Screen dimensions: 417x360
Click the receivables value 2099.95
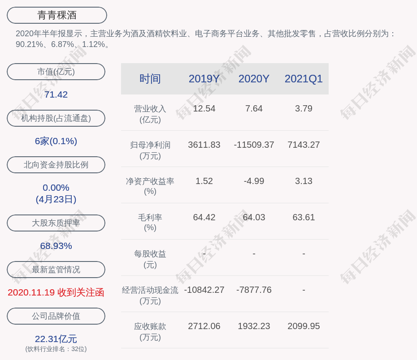tap(304, 326)
